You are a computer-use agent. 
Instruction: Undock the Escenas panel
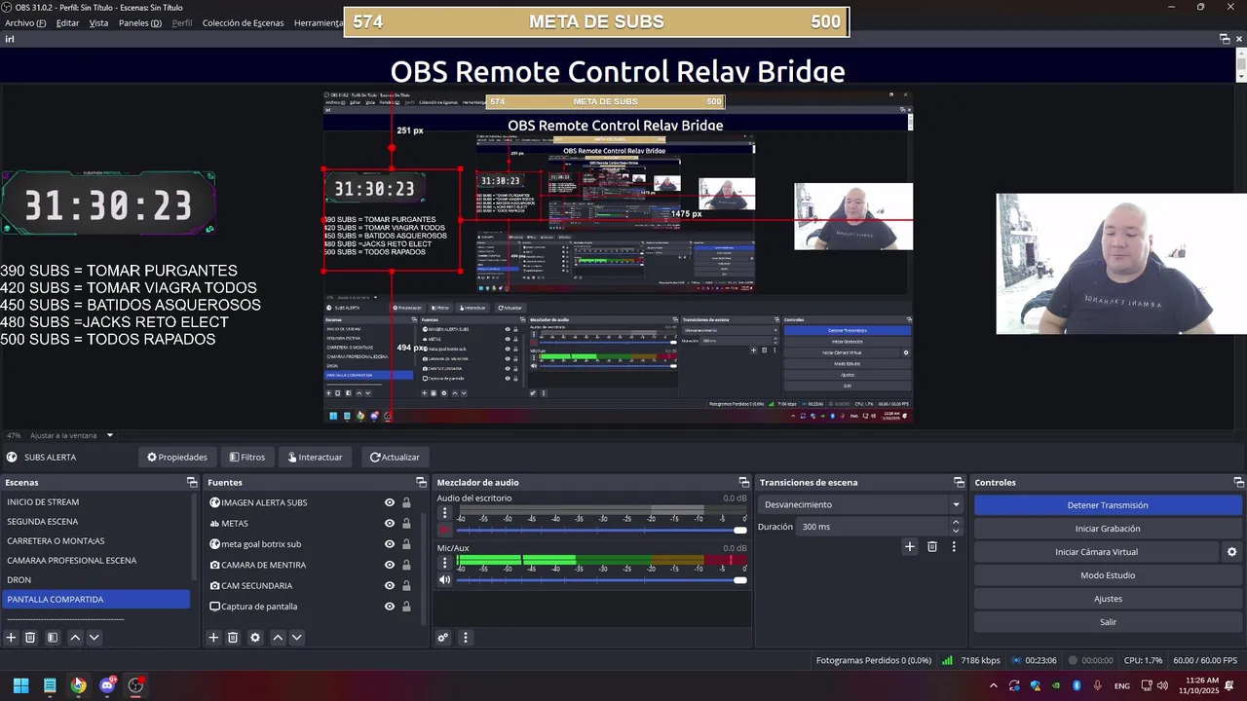coord(192,483)
